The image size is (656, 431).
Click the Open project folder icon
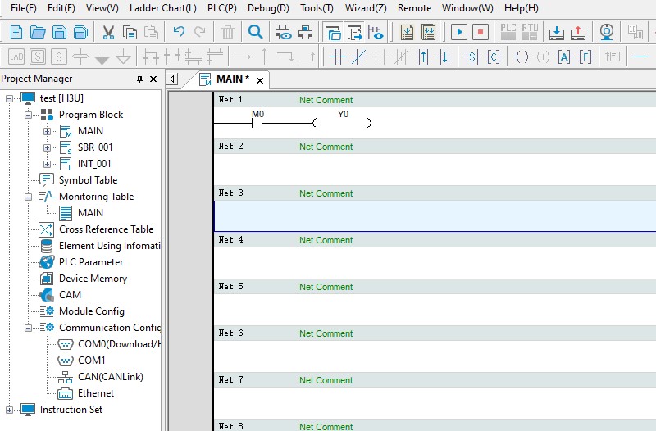[x=38, y=32]
